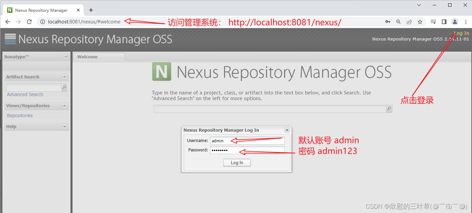Screen dimensions: 472x213
Task: Collapse the Sonatype side panel
Action: (x=66, y=57)
